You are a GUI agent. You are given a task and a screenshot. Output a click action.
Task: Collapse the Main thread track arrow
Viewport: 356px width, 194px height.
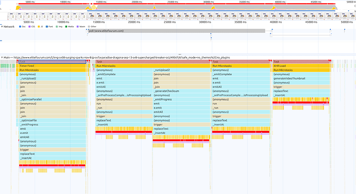pyautogui.click(x=2, y=58)
